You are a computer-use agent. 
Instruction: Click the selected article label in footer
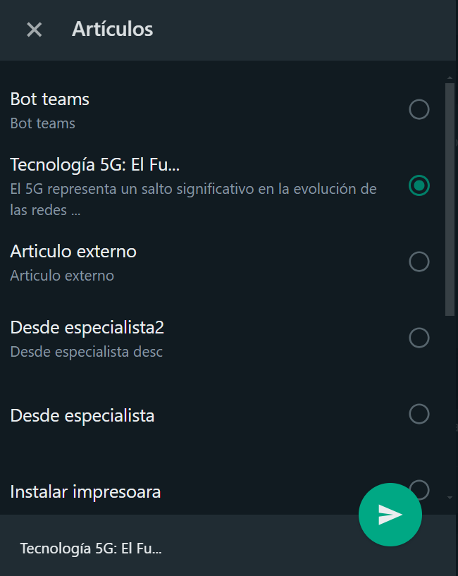[x=91, y=549]
